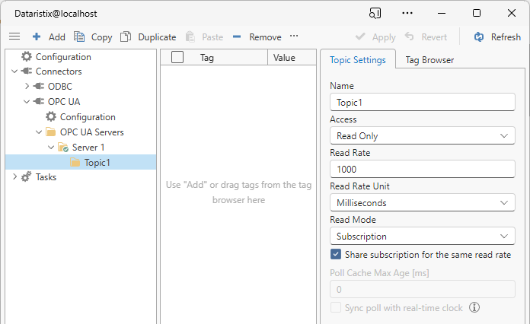
Task: Open the Read Rate Unit dropdown
Action: (x=422, y=202)
